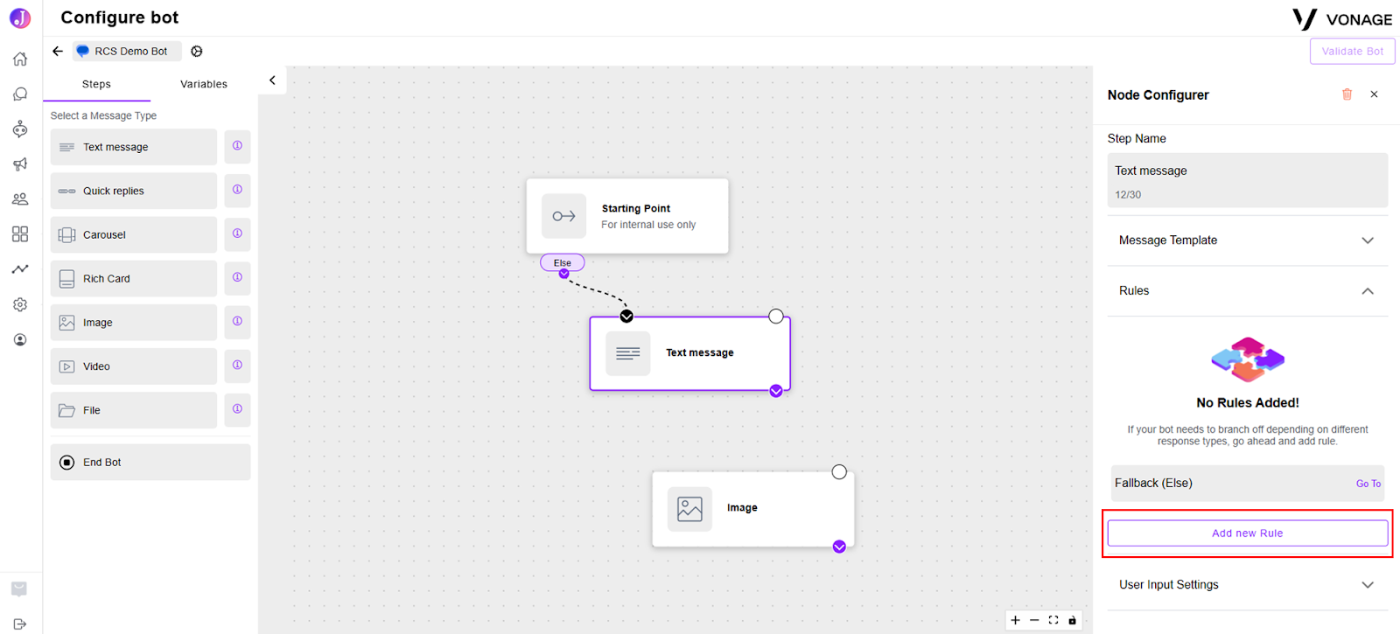
Task: Click Image node's purple output connector
Action: click(839, 547)
